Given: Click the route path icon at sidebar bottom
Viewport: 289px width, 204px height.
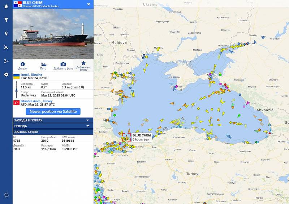Looking at the screenshot, I should (x=7, y=195).
